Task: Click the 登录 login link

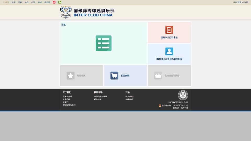Action: click(x=239, y=2)
